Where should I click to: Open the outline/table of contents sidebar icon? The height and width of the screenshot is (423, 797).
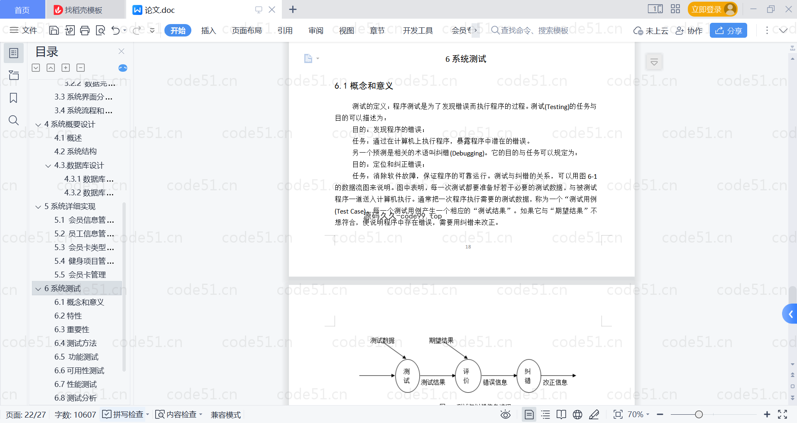point(14,53)
